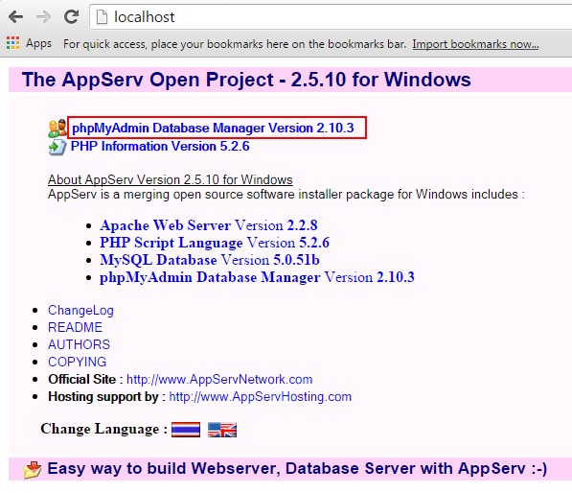Visit http://www.AppServNetwork.com link

(x=219, y=379)
